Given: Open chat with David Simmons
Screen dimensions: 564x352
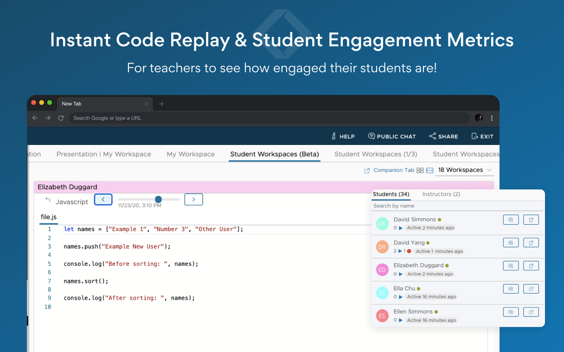Looking at the screenshot, I should tap(511, 220).
